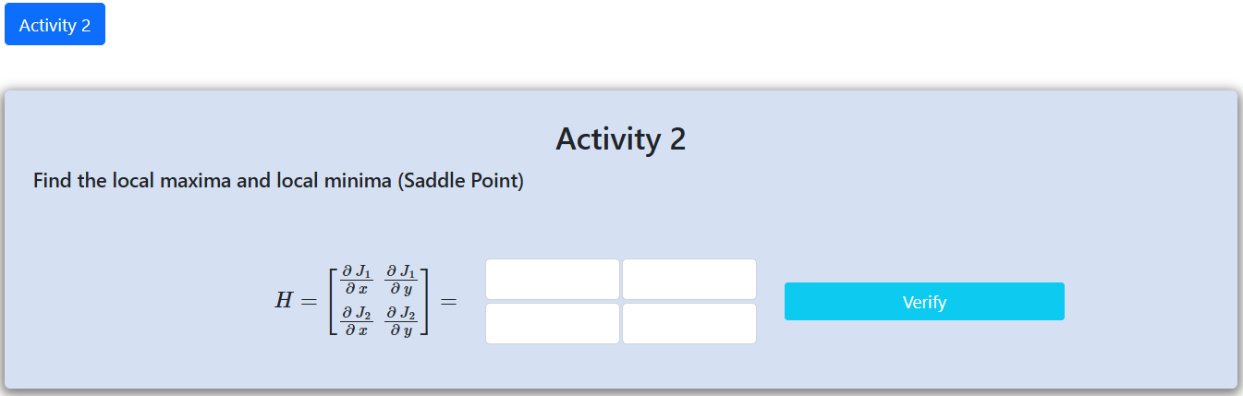Click the equals sign right of H
1243x396 pixels.
309,301
